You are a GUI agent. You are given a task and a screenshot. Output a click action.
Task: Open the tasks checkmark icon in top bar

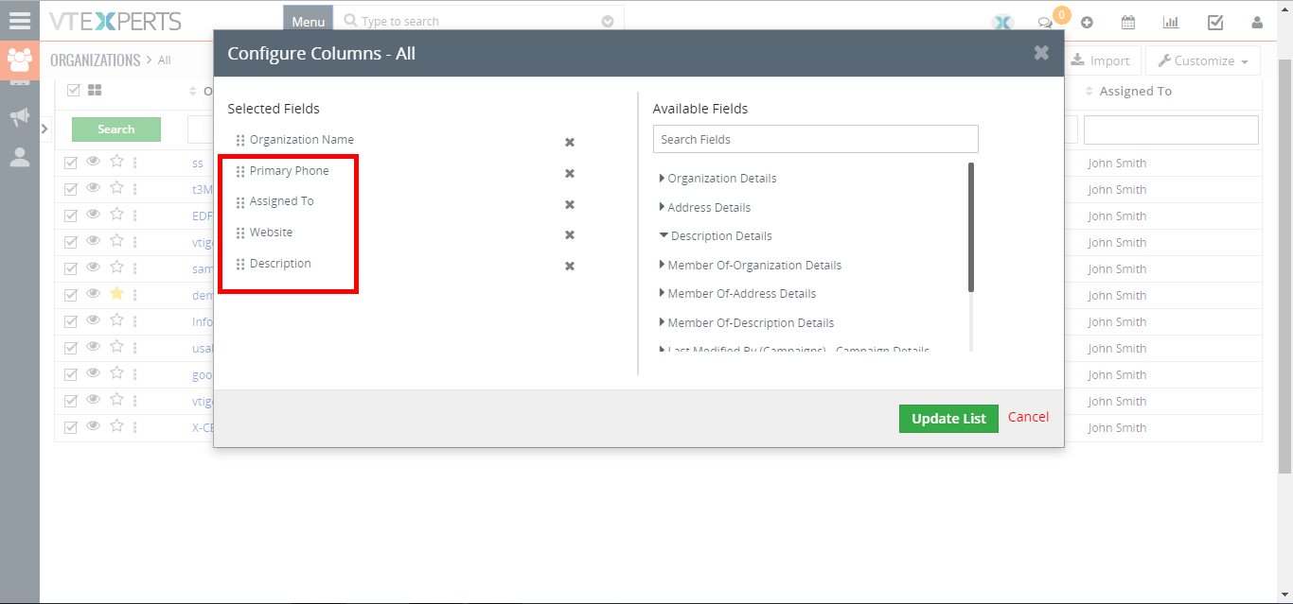(1215, 23)
